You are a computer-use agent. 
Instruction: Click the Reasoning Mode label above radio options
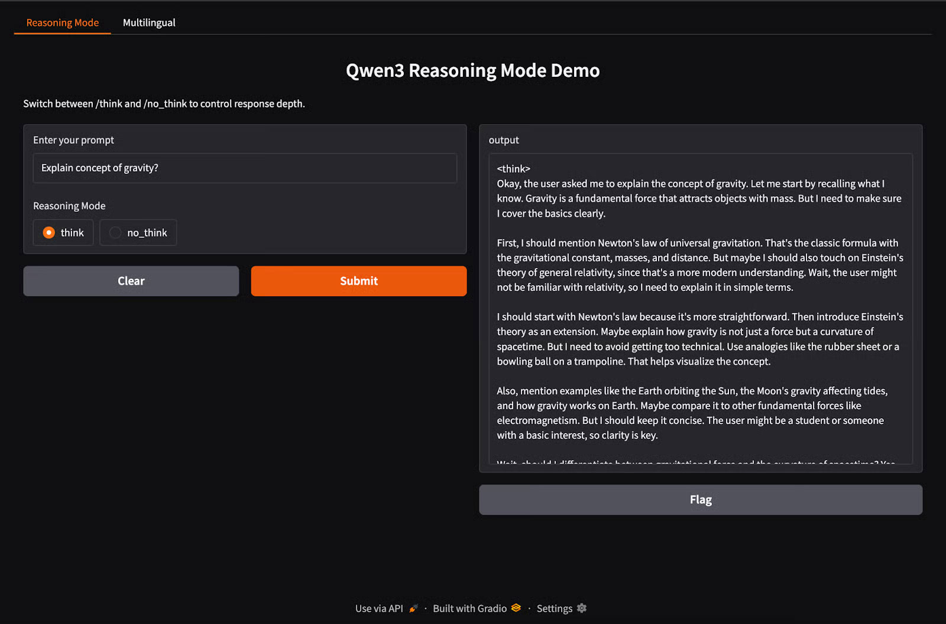pos(69,206)
